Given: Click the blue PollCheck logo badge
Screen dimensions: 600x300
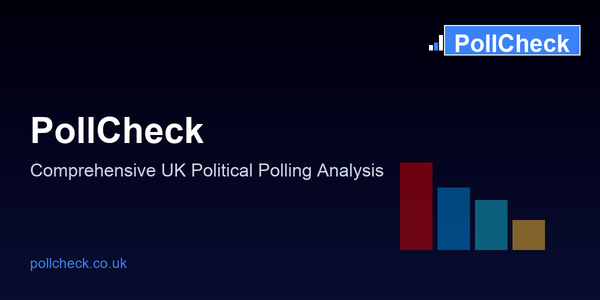Looking at the screenshot, I should point(512,40).
